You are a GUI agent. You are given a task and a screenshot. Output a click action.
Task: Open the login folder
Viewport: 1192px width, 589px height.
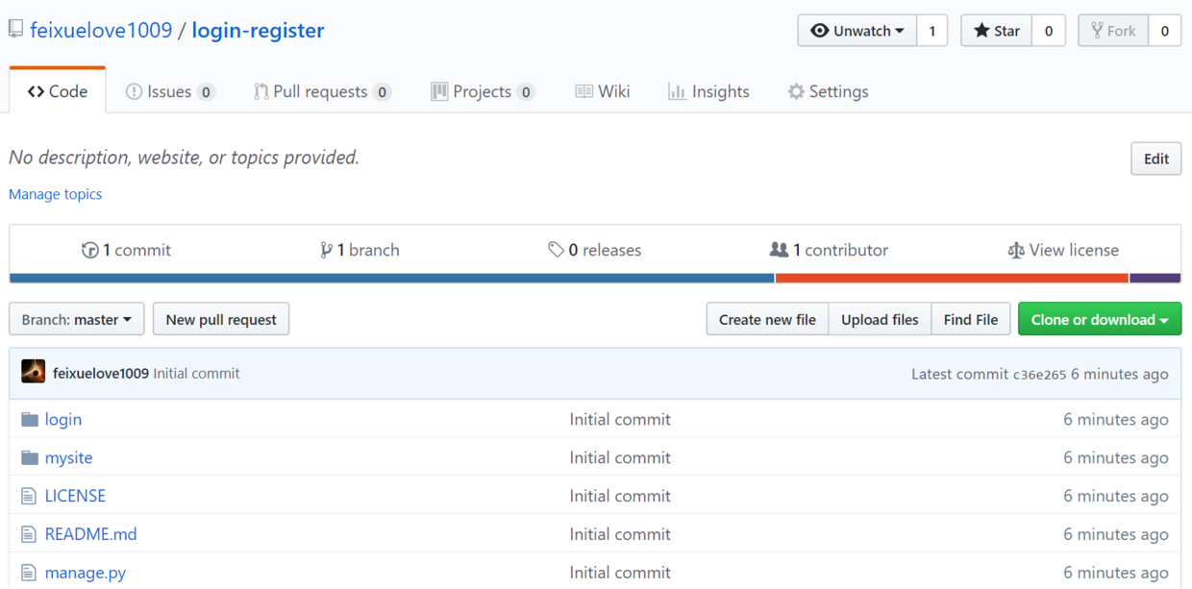pos(63,419)
